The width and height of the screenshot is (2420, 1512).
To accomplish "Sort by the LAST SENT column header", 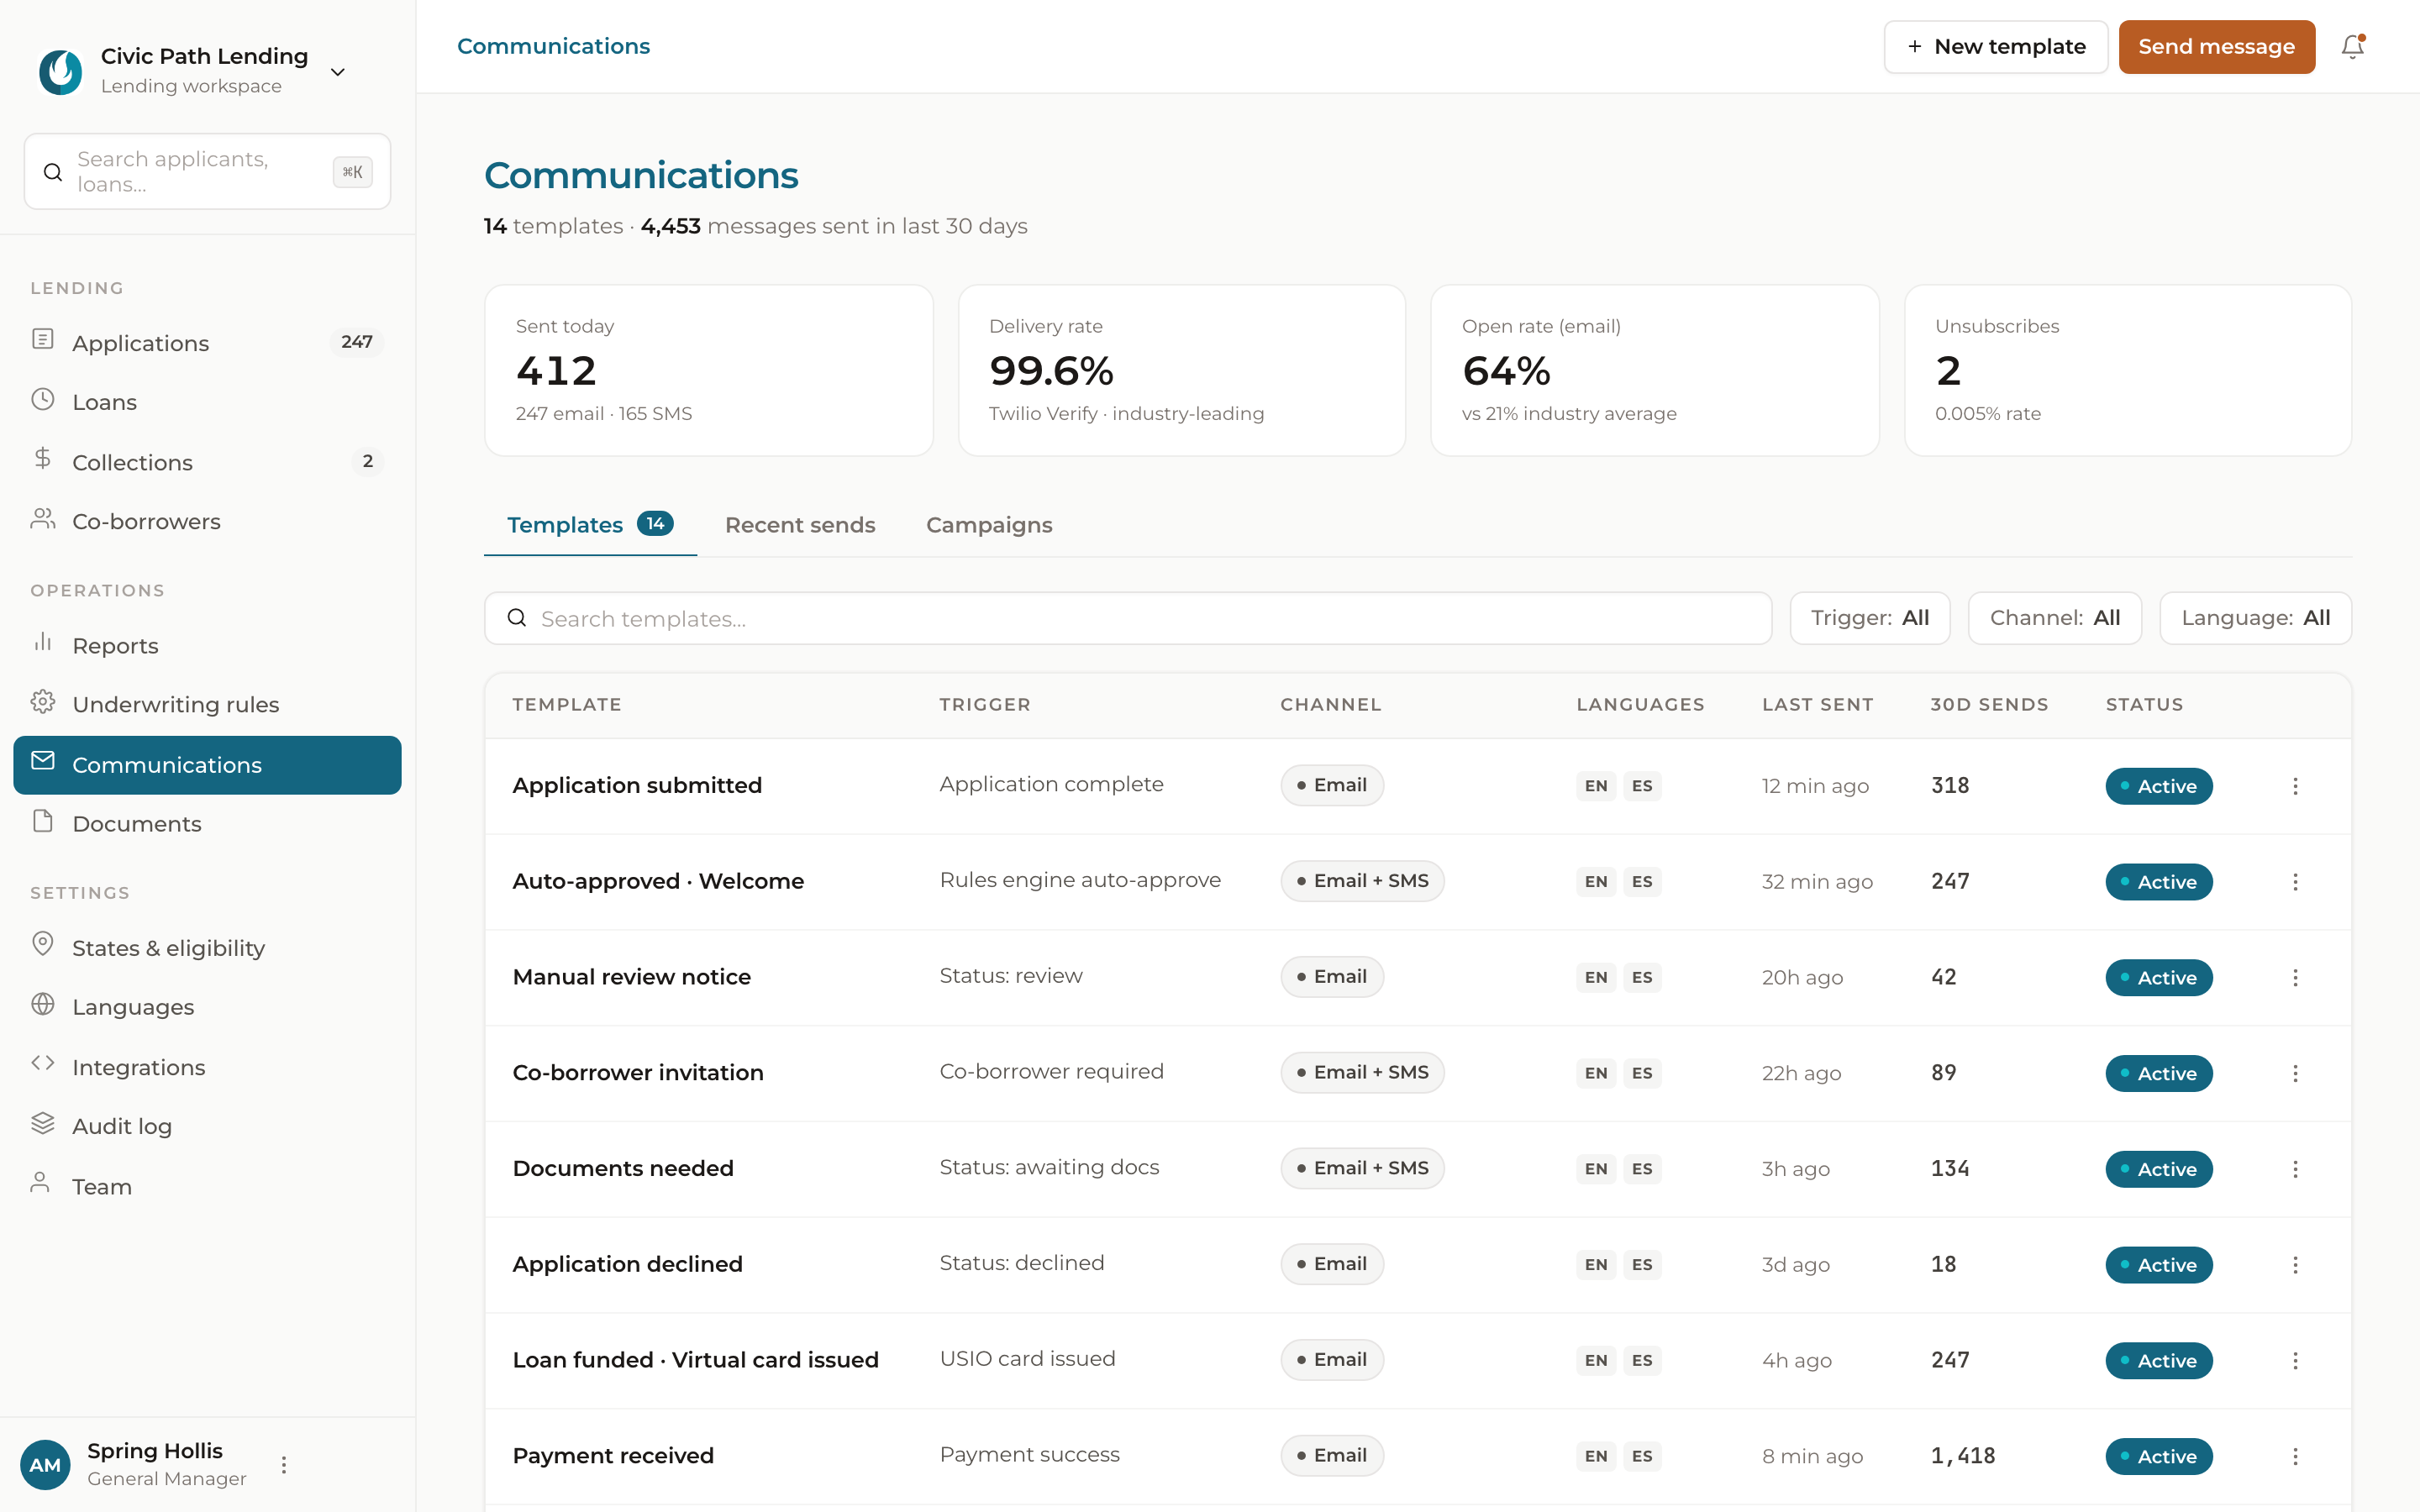I will coord(1817,705).
